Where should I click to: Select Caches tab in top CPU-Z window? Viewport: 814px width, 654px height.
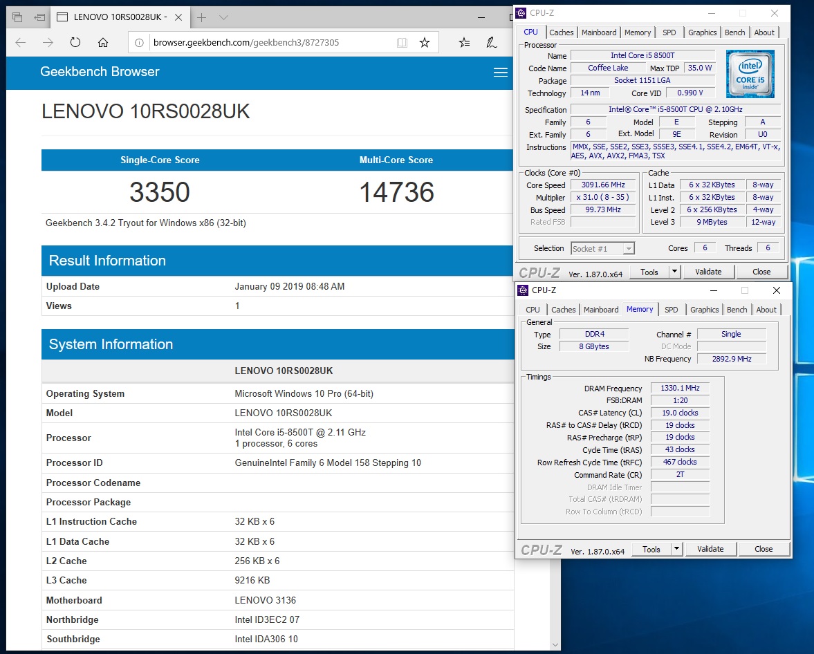(561, 32)
